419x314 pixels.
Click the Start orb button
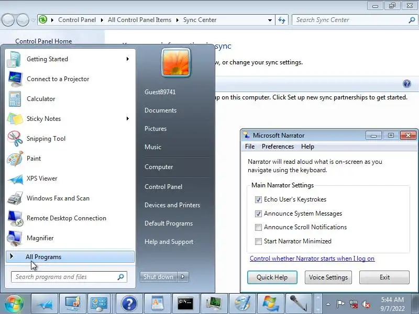click(14, 304)
